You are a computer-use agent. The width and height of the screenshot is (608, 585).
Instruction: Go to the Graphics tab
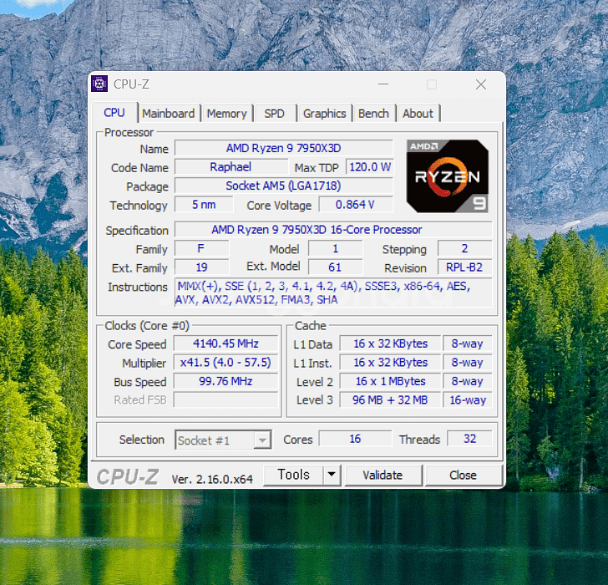[x=324, y=114]
